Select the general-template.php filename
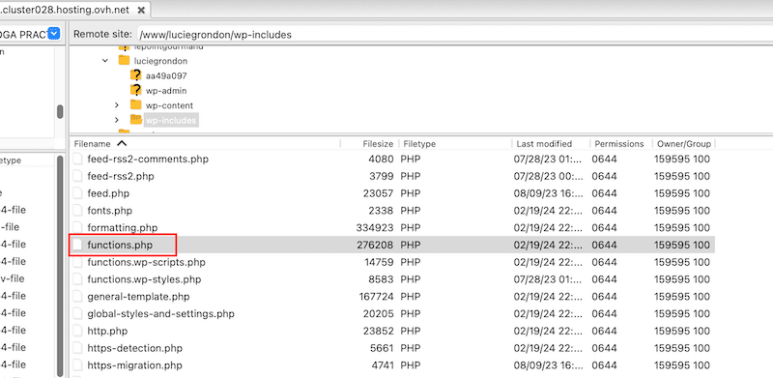The width and height of the screenshot is (773, 378). coord(138,297)
